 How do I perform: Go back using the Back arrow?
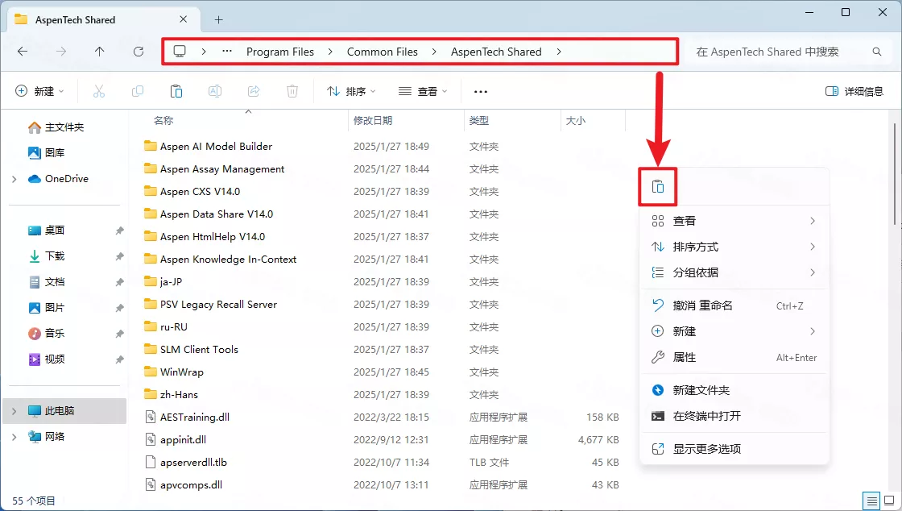23,52
